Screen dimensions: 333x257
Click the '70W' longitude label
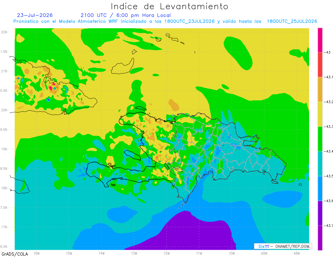coord(232,253)
